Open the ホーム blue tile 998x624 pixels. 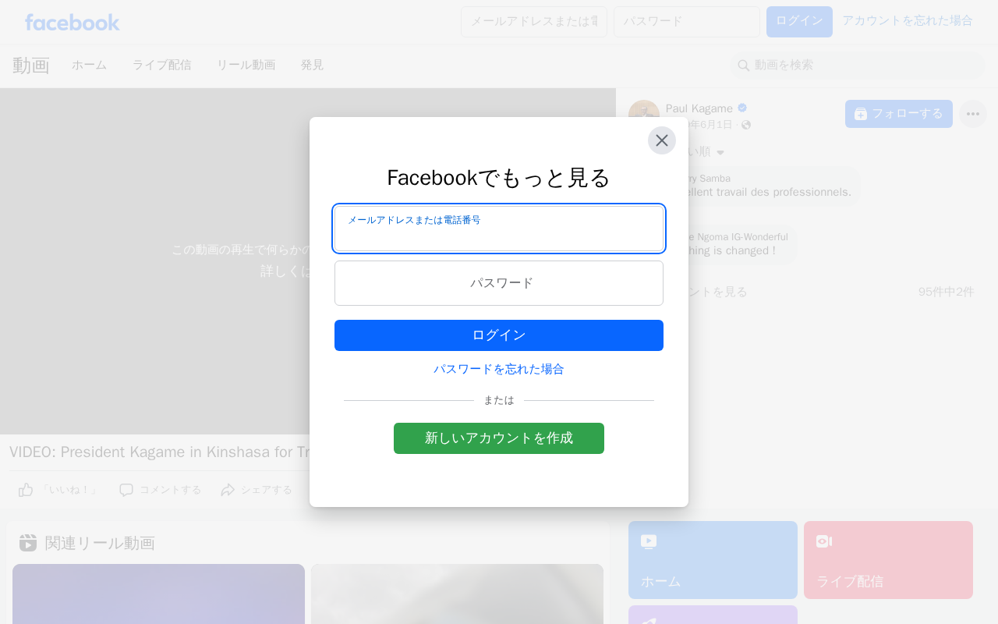click(713, 560)
